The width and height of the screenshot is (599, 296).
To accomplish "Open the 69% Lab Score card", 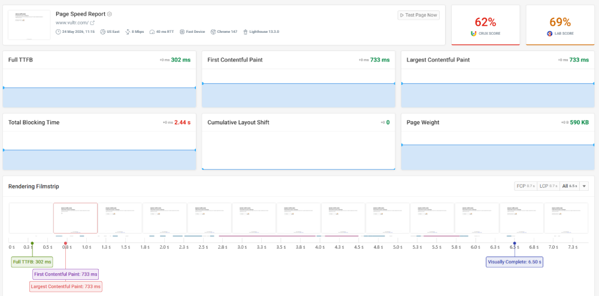I will pyautogui.click(x=560, y=25).
